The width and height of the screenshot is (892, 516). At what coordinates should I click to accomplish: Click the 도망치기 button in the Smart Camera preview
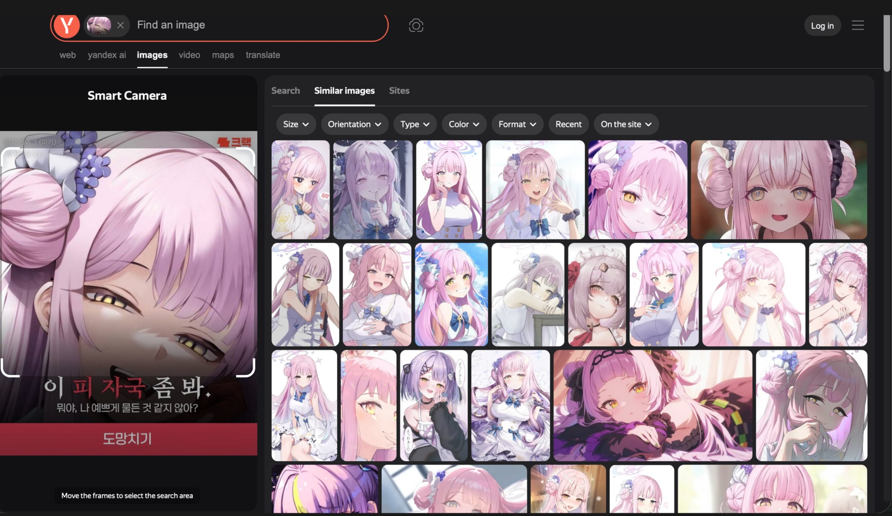128,439
